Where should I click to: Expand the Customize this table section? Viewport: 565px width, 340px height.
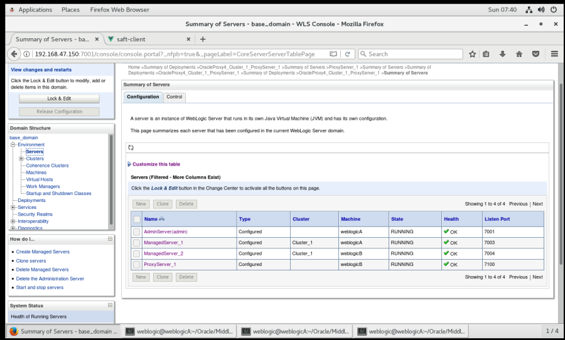(x=129, y=164)
